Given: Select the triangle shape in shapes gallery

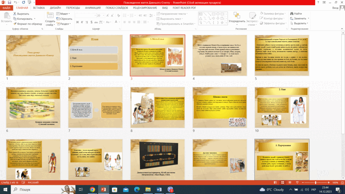Looking at the screenshot, I should [x=201, y=18].
